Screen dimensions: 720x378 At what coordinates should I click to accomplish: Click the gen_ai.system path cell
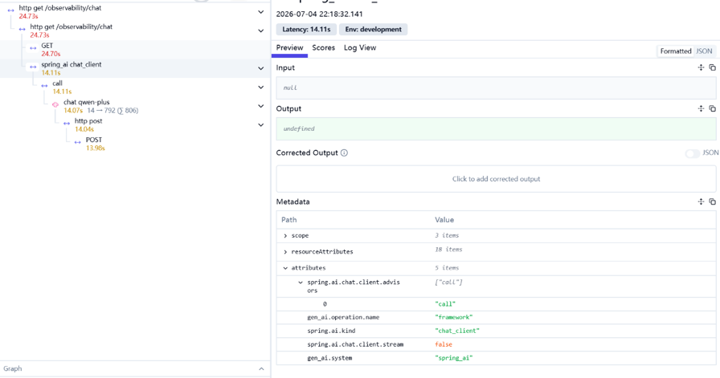pyautogui.click(x=329, y=358)
